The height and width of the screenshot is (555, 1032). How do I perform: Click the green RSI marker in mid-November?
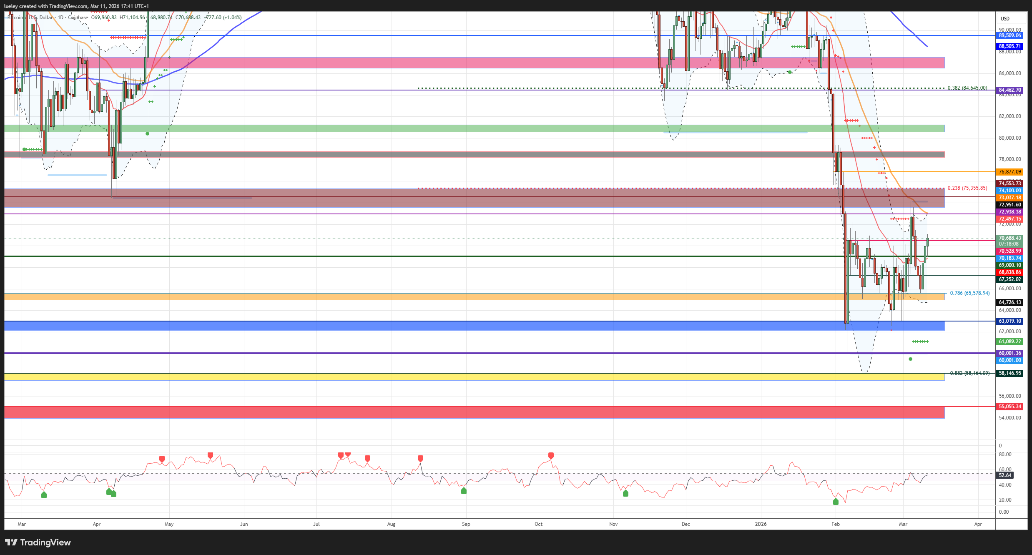[x=625, y=494]
